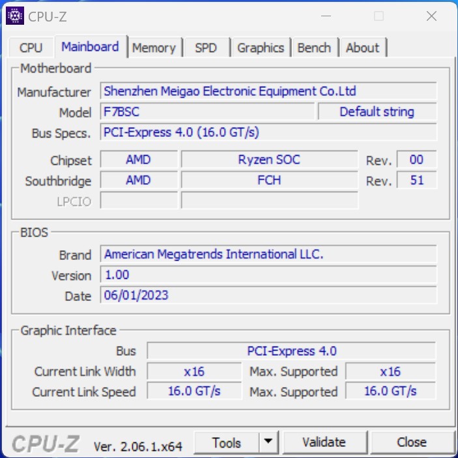Click the Max. Supported link width x16 value

click(390, 371)
